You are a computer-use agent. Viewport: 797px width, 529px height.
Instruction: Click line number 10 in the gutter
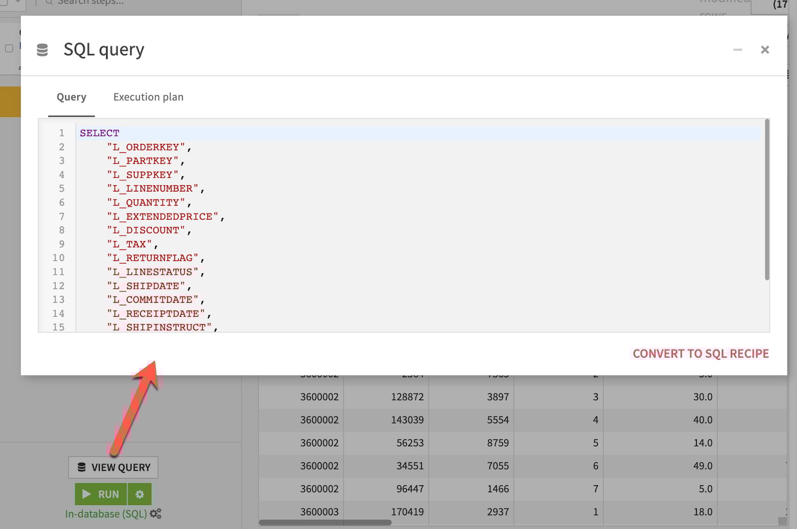pyautogui.click(x=58, y=258)
